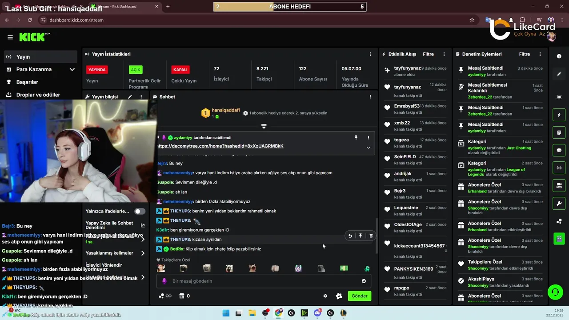The image size is (569, 320).
Task: Open Yayın İstatistikleri three-dot menu
Action: point(370,54)
